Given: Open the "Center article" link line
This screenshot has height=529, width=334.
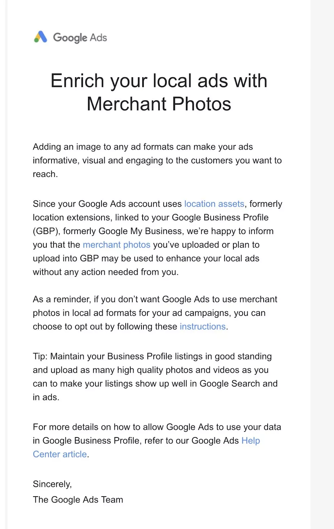Looking at the screenshot, I should [x=60, y=454].
